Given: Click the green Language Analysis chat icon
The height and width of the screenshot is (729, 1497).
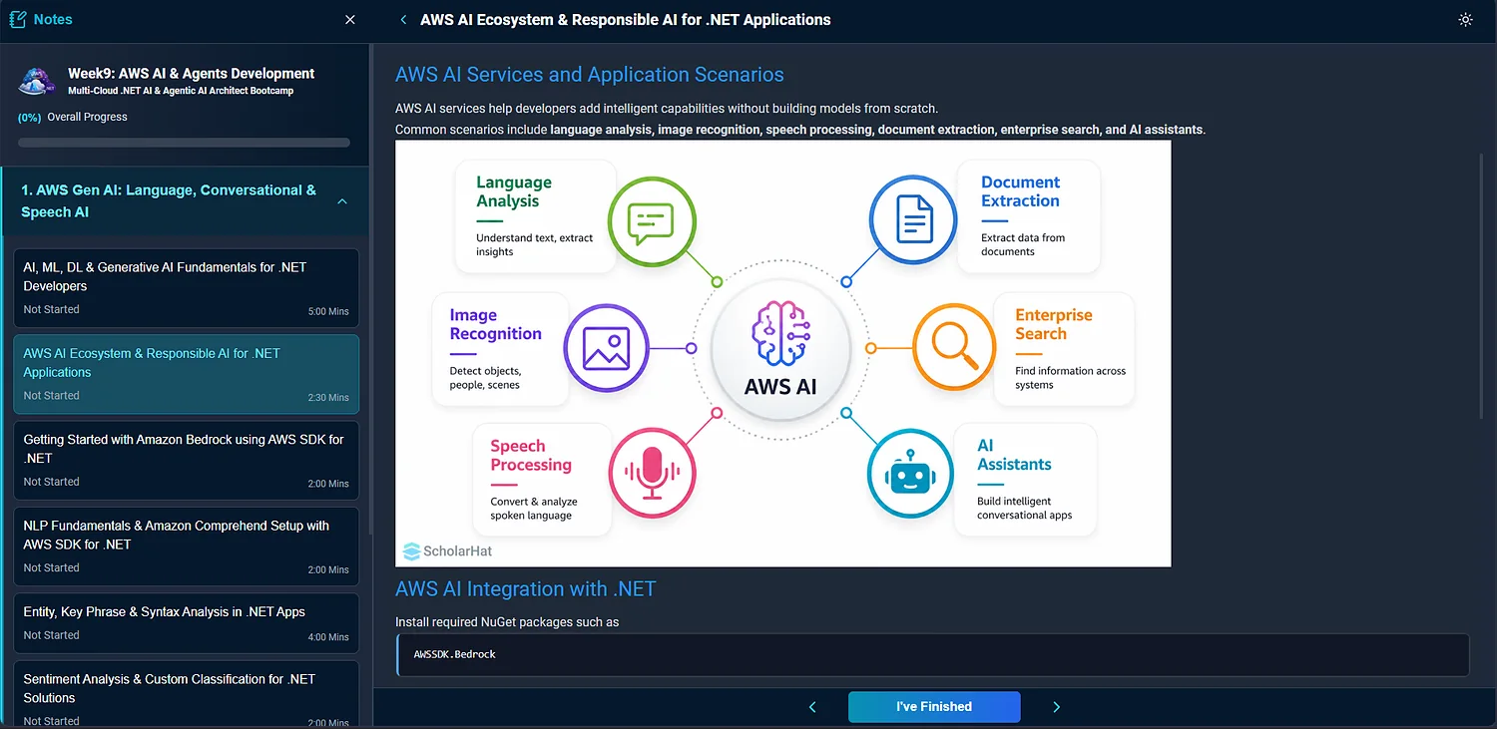Looking at the screenshot, I should (650, 221).
